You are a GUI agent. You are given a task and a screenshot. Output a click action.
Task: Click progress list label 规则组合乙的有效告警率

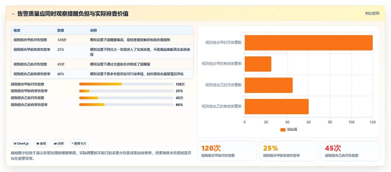(x=29, y=105)
